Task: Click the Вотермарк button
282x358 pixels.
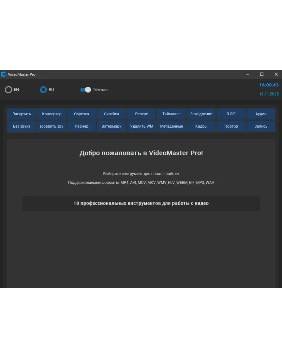Action: pos(112,126)
